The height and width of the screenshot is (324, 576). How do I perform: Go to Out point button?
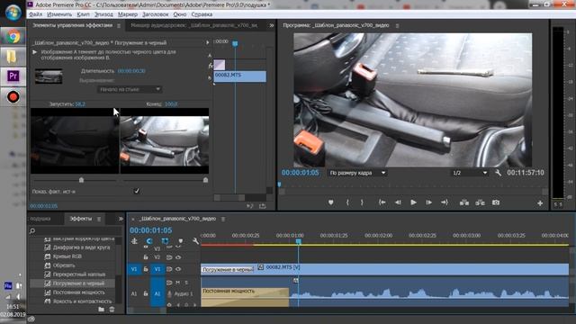click(x=445, y=202)
